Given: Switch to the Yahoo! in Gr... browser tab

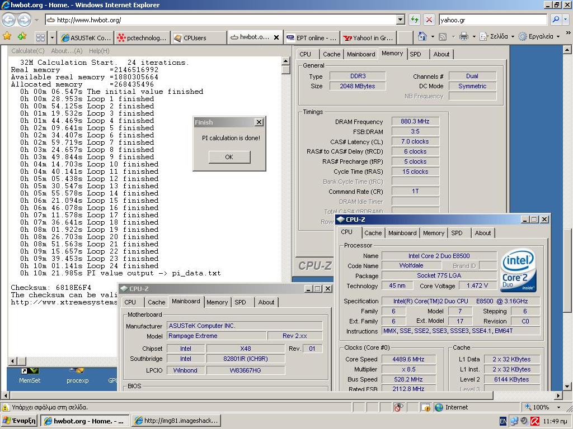Looking at the screenshot, I should (x=368, y=37).
